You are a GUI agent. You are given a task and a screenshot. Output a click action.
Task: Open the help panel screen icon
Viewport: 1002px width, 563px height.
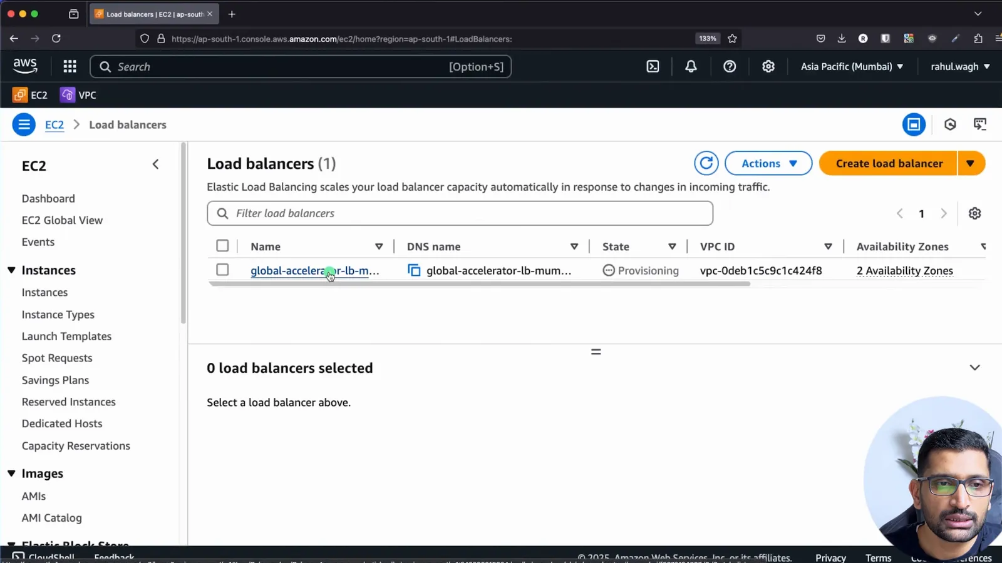pos(980,124)
